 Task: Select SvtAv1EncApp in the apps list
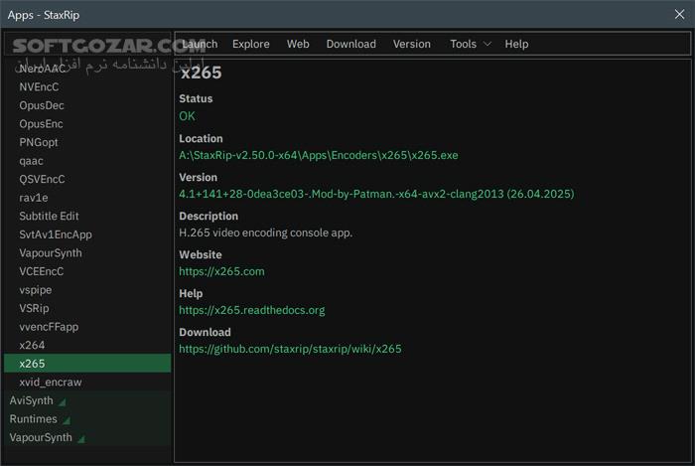click(55, 234)
